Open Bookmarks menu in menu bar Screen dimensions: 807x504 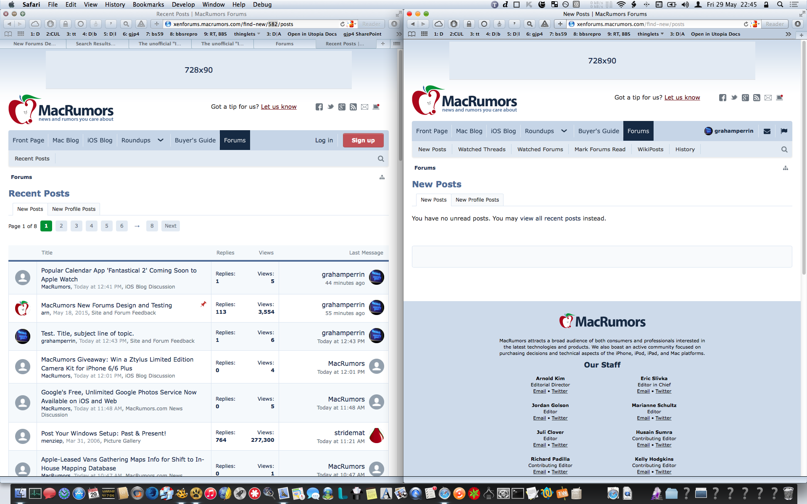pos(148,5)
